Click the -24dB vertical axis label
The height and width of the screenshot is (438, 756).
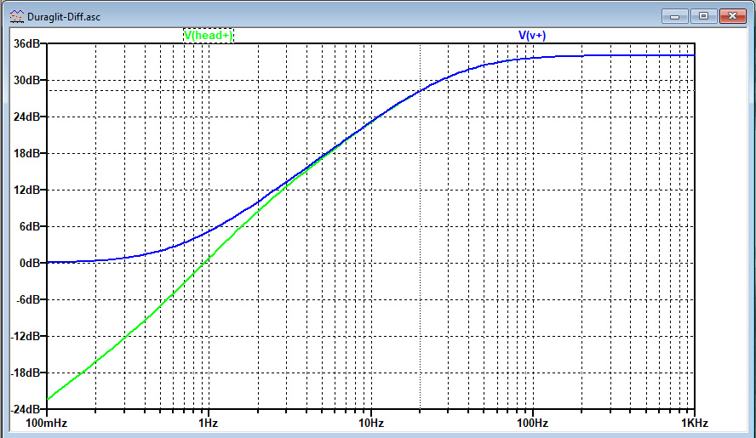[x=26, y=409]
